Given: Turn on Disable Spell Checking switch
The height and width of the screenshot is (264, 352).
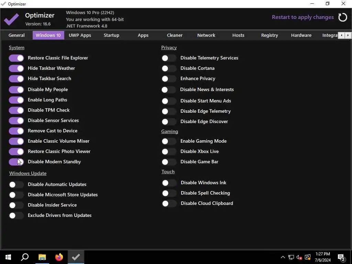Looking at the screenshot, I should tap(169, 193).
